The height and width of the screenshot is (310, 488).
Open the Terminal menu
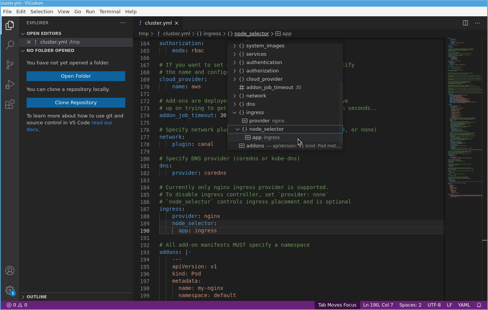tap(110, 11)
